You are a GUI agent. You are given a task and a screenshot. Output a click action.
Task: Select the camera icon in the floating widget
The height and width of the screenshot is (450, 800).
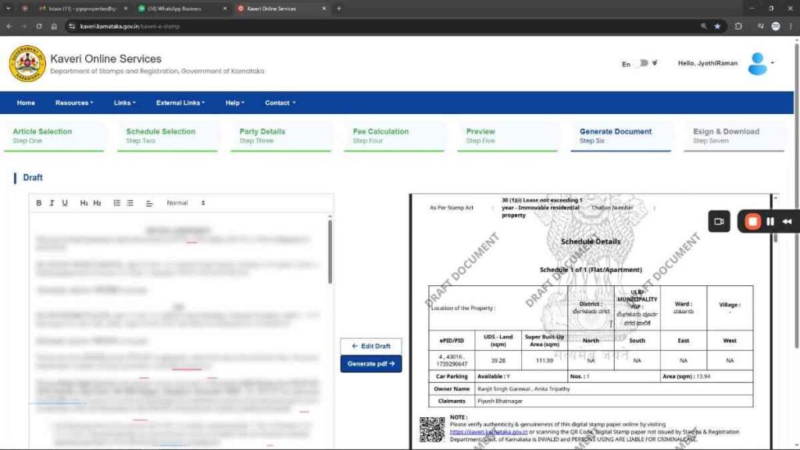coord(719,221)
